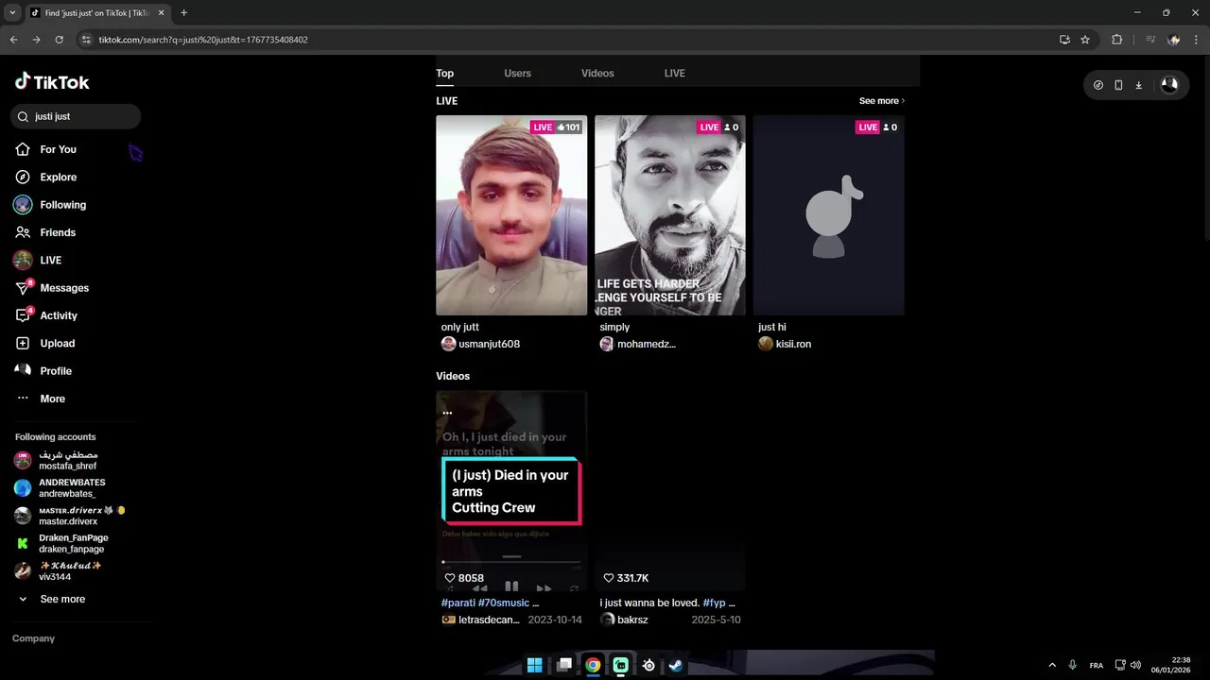This screenshot has height=680, width=1210.
Task: Open the i just wanna be loved video
Action: [x=670, y=491]
